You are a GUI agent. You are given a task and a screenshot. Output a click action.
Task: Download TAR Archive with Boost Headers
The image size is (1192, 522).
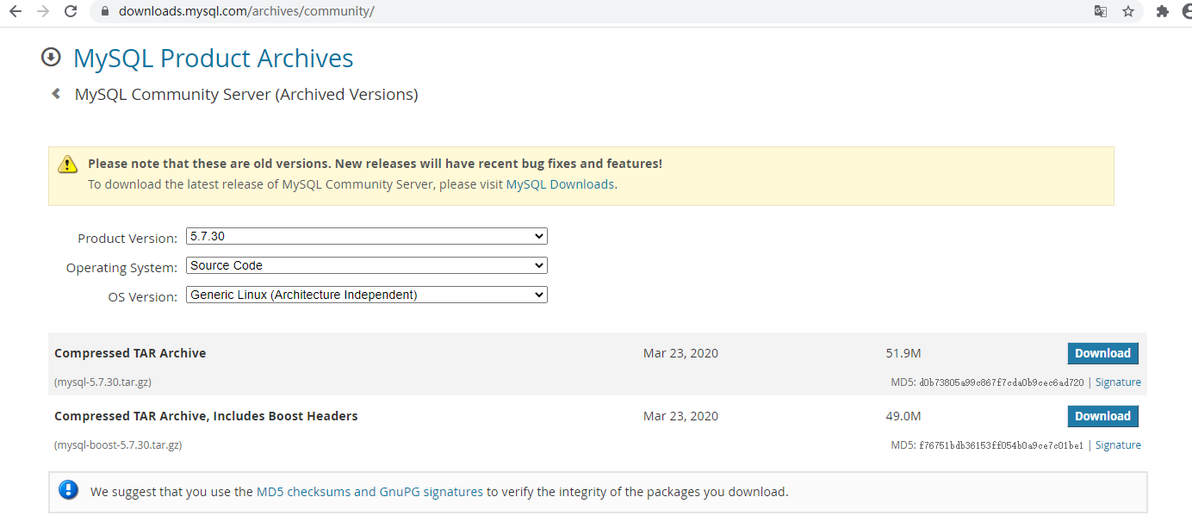pos(1102,416)
